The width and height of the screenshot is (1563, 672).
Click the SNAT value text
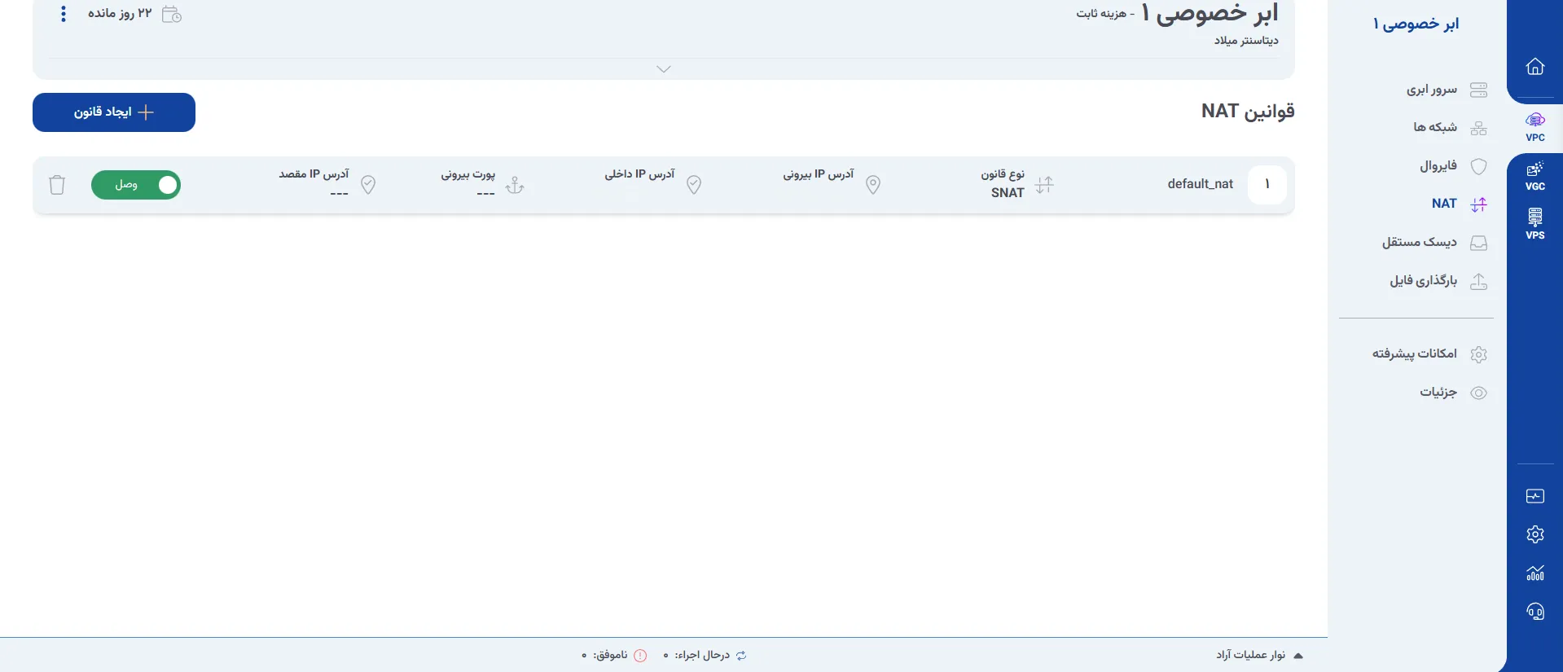pyautogui.click(x=1008, y=193)
